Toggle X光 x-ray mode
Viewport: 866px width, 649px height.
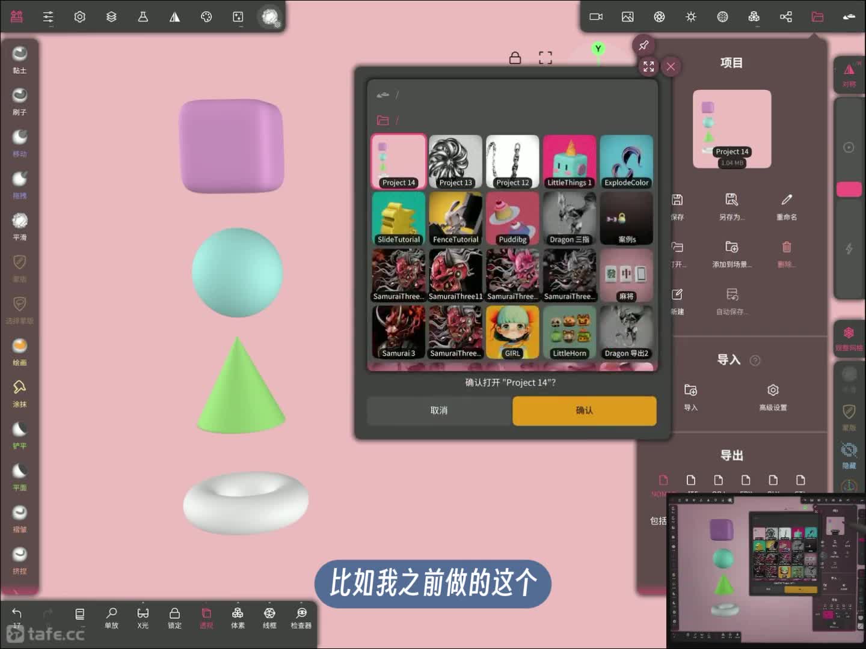(143, 617)
